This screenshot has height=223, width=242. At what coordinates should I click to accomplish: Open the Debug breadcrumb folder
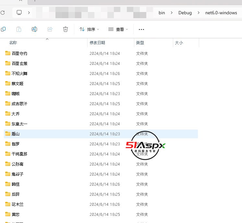point(185,13)
